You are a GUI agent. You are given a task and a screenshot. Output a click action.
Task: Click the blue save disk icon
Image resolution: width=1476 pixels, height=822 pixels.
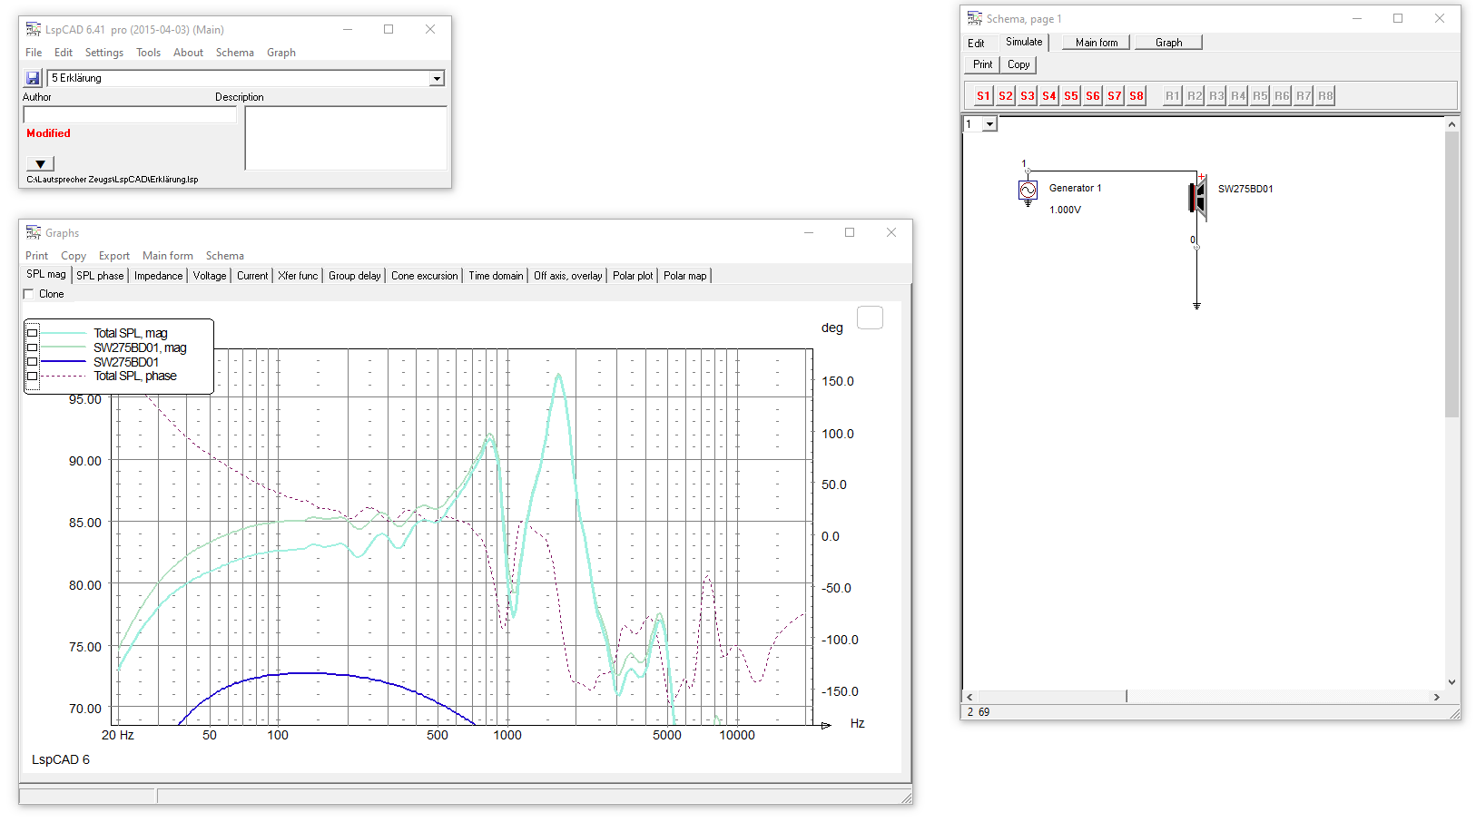(33, 78)
